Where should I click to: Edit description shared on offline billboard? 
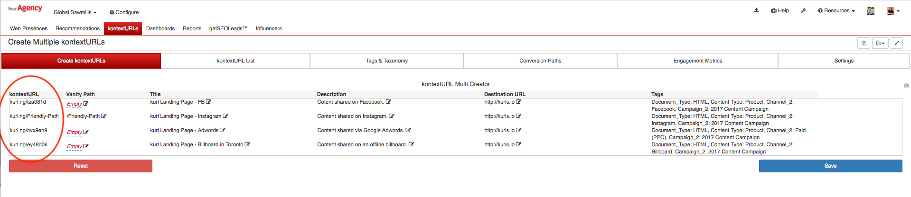pyautogui.click(x=411, y=144)
